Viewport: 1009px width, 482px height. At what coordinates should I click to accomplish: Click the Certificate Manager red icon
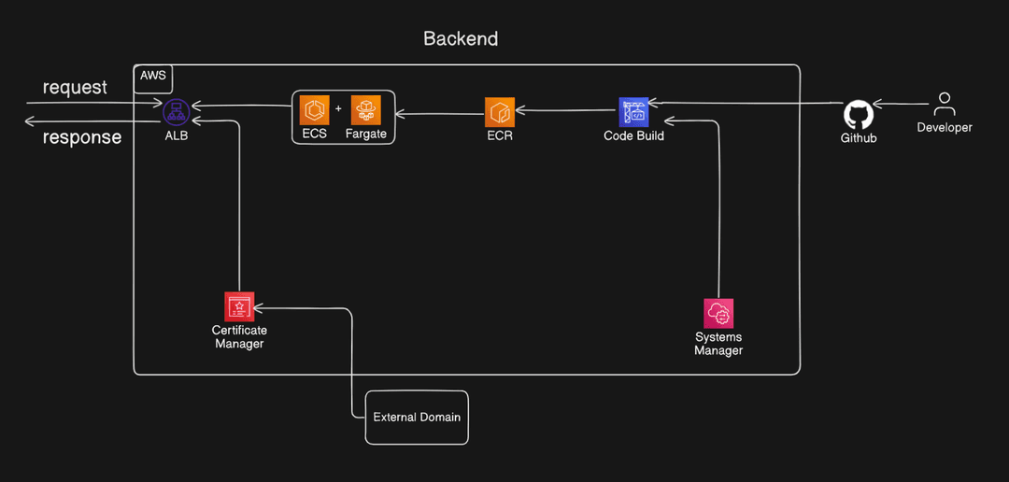239,306
